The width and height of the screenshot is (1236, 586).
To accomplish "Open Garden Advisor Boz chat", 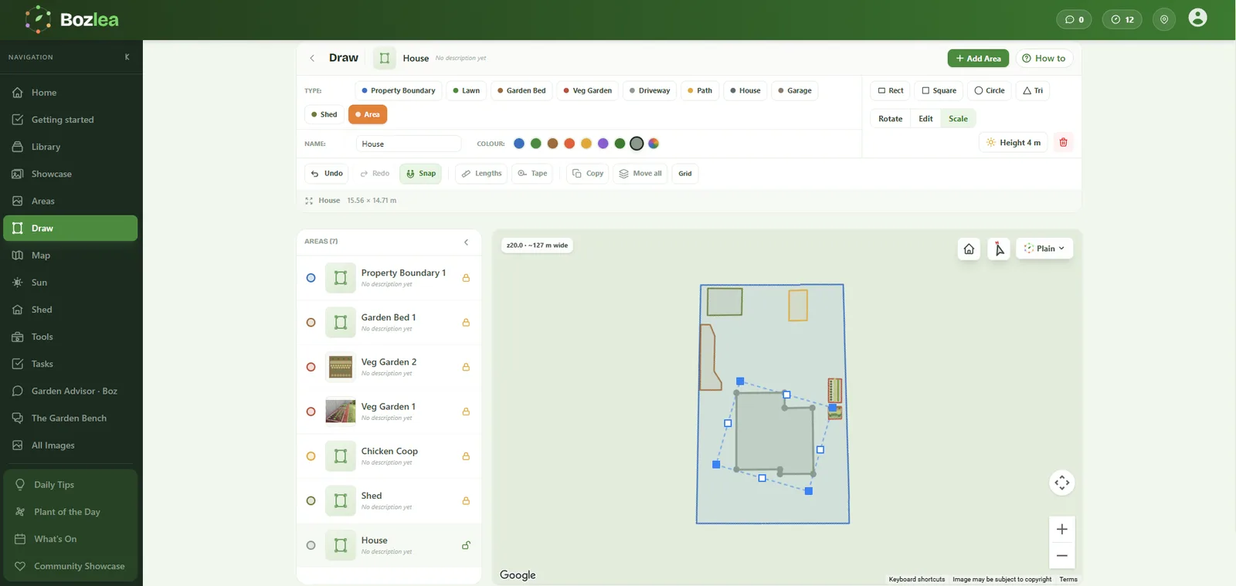I will [x=70, y=391].
